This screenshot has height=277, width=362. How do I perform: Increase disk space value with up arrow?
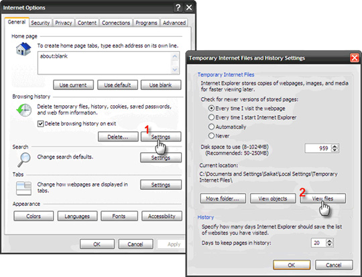point(335,146)
